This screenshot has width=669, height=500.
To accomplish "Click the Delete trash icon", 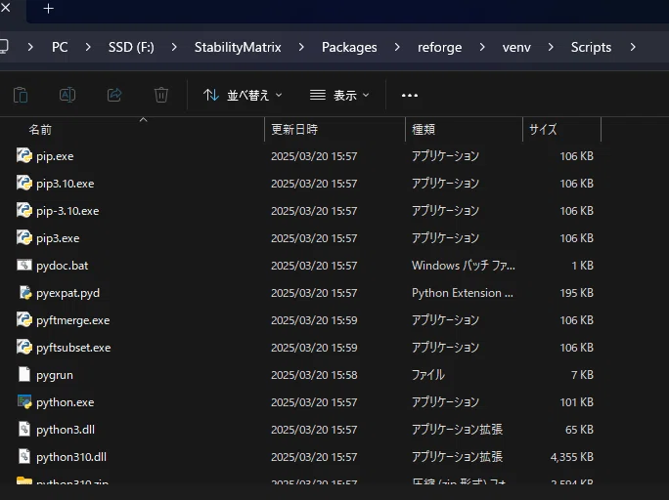I will click(x=161, y=95).
